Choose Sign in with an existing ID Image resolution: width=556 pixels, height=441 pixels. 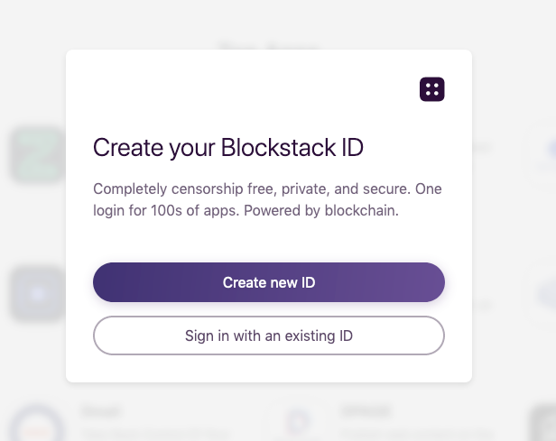pos(268,335)
